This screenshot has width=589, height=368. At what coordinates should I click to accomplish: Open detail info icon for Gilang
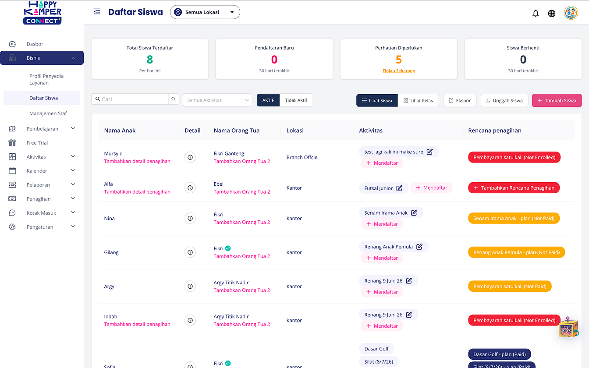[190, 252]
